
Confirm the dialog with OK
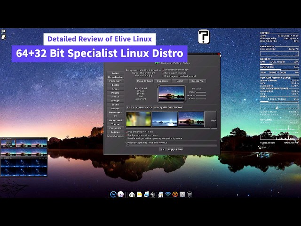163,149
